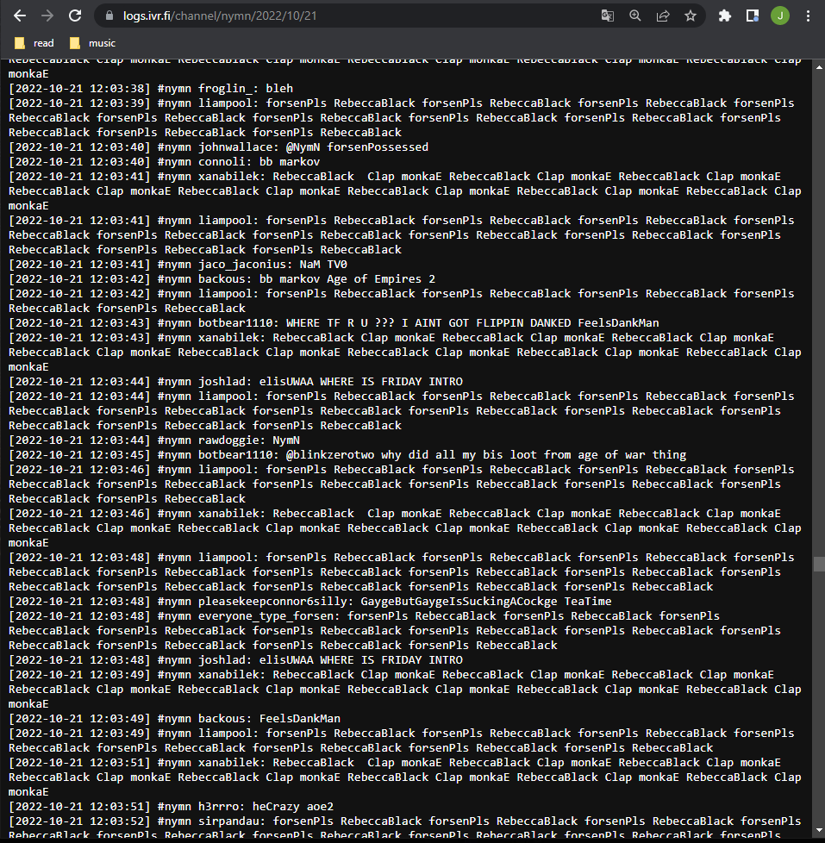Image resolution: width=825 pixels, height=843 pixels.
Task: Open the green J profile avatar
Action: point(780,16)
